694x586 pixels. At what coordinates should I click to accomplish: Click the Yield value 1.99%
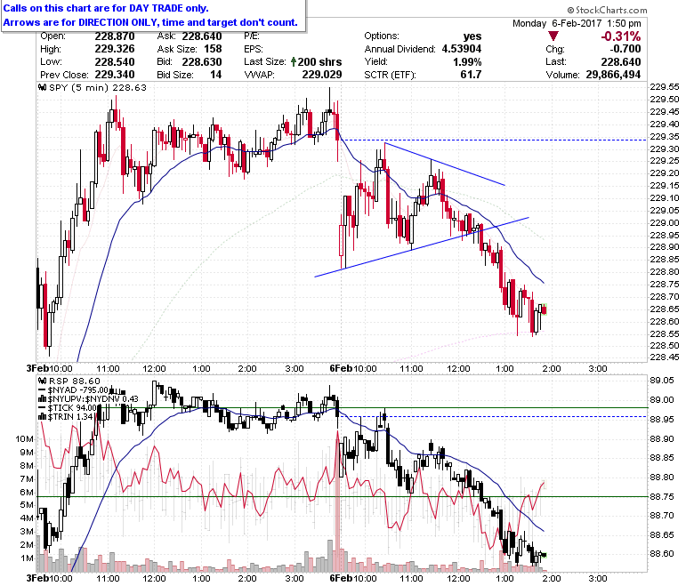pos(467,62)
